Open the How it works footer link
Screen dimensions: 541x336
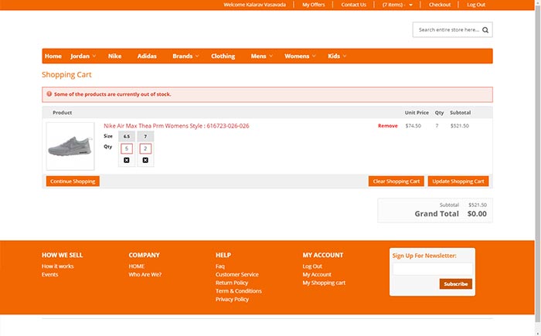[x=58, y=266]
